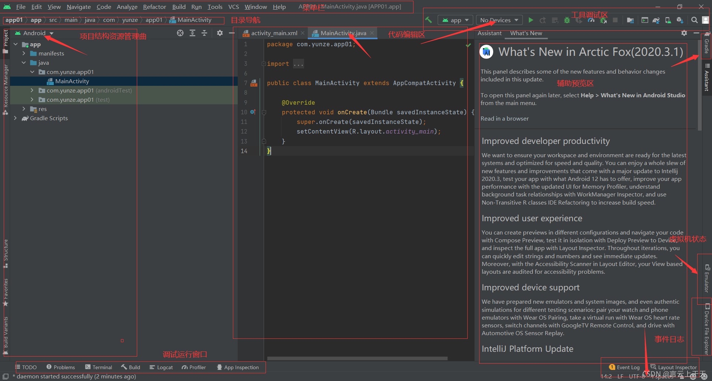This screenshot has height=381, width=712.
Task: Toggle the Project tool window button
Action: click(x=6, y=41)
